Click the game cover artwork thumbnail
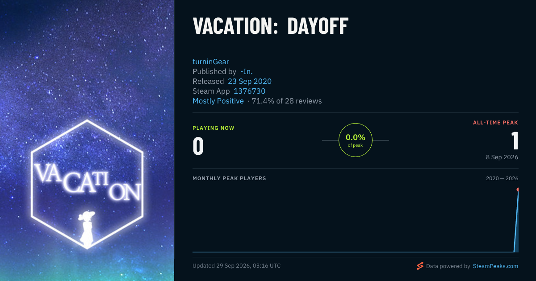Viewport: 536px width, 281px height. pyautogui.click(x=87, y=140)
